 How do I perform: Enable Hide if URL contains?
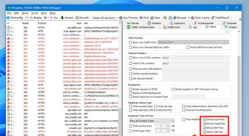130,63
